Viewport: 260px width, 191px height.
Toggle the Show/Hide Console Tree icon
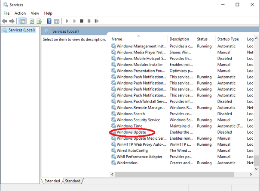click(22, 21)
